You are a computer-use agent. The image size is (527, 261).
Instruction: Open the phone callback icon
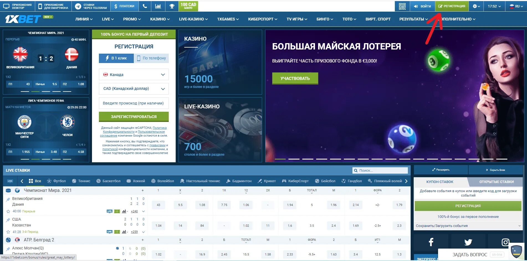coord(145,6)
